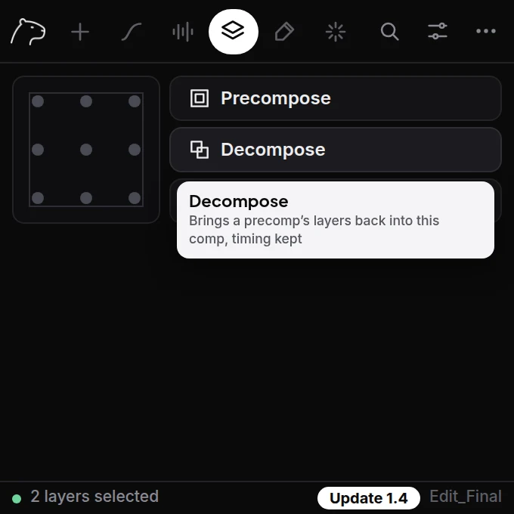Open the sliders settings icon

(x=438, y=32)
